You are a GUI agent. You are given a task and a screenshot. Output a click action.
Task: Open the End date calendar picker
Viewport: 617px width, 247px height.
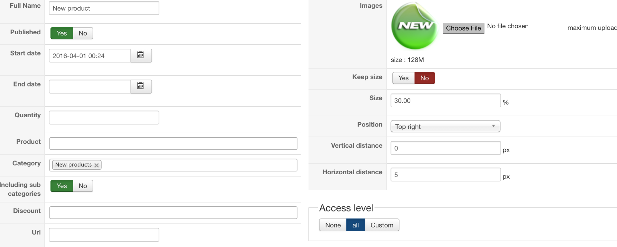pos(141,86)
